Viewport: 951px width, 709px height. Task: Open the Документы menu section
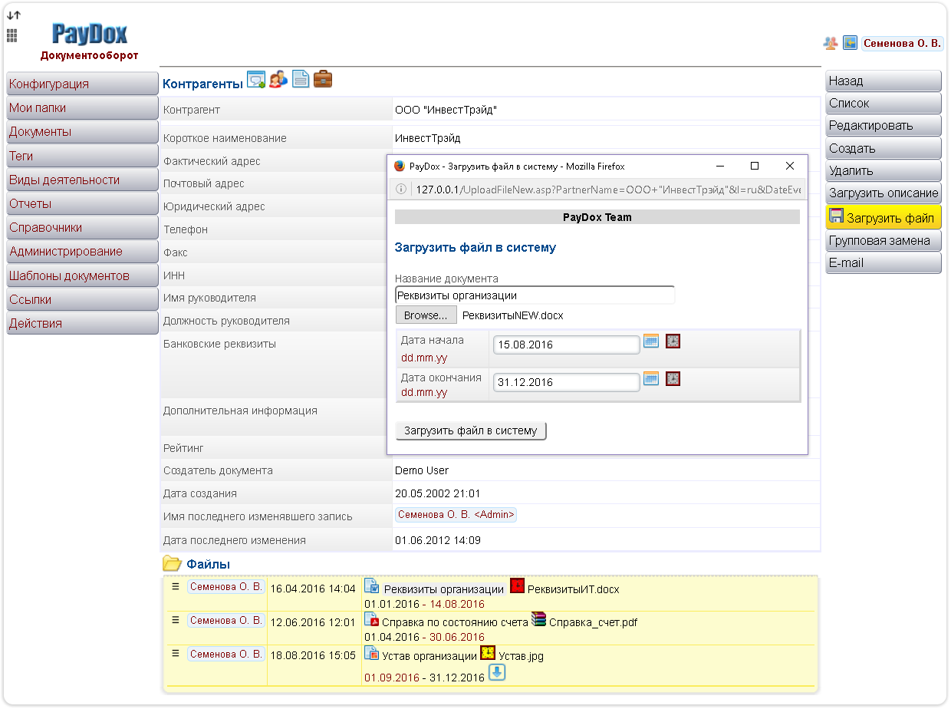tap(82, 132)
